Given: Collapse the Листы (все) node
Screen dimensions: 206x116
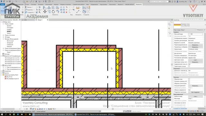Looking at the screenshot, I should tap(1, 65).
